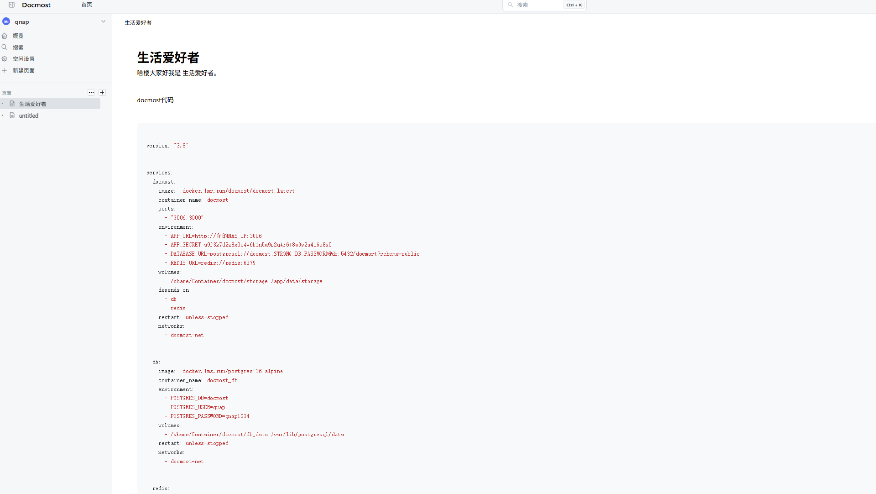This screenshot has height=494, width=876.
Task: Click the Ctrl + K shortcut badge
Action: (574, 5)
